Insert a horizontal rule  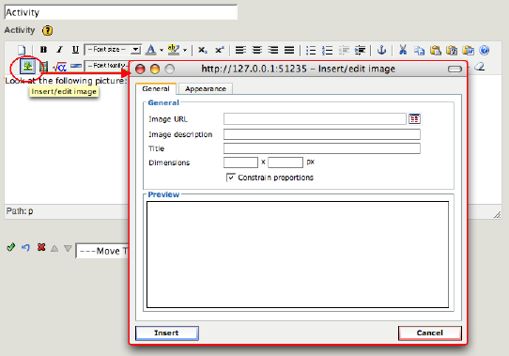[x=76, y=66]
